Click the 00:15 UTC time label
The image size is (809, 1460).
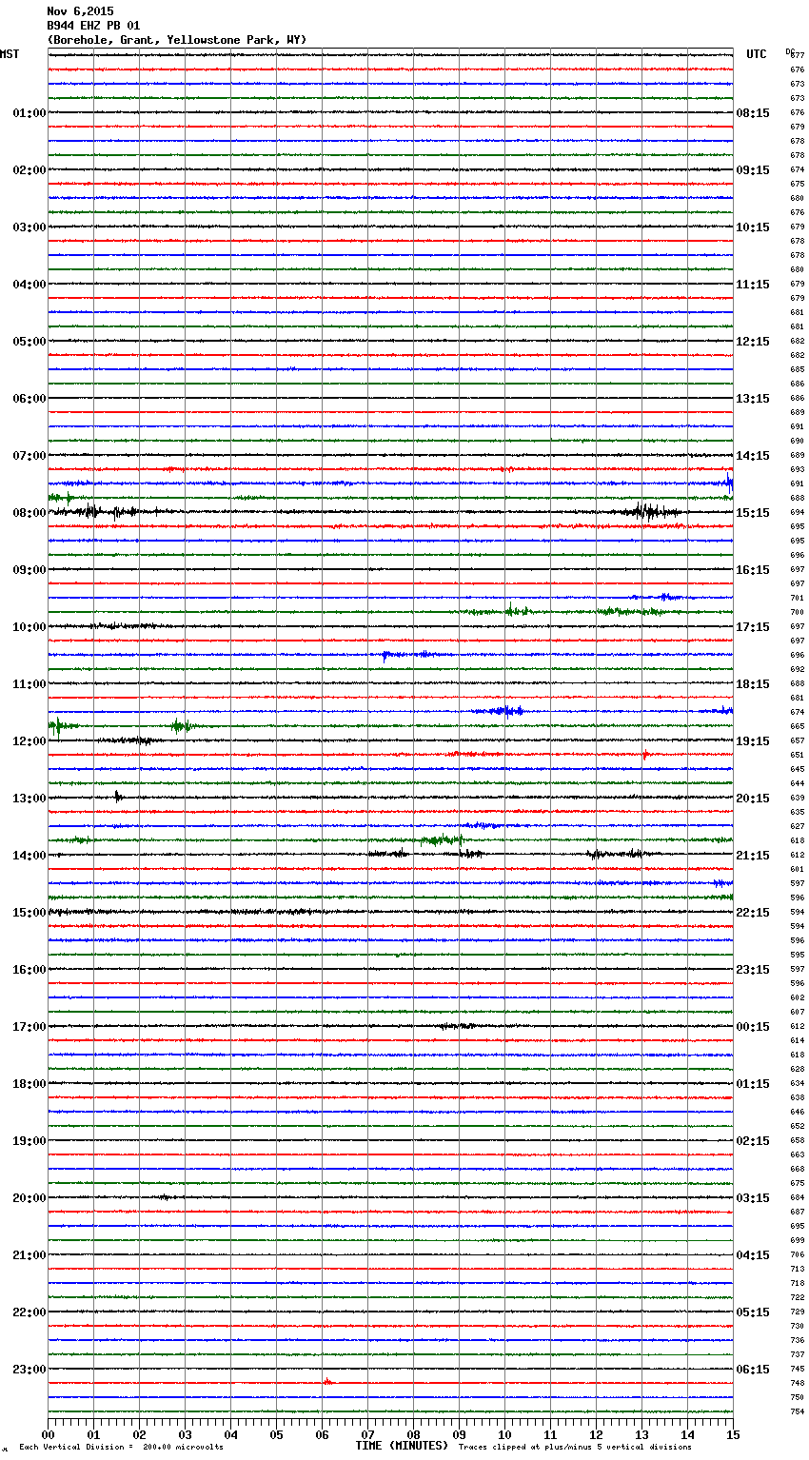click(753, 1027)
